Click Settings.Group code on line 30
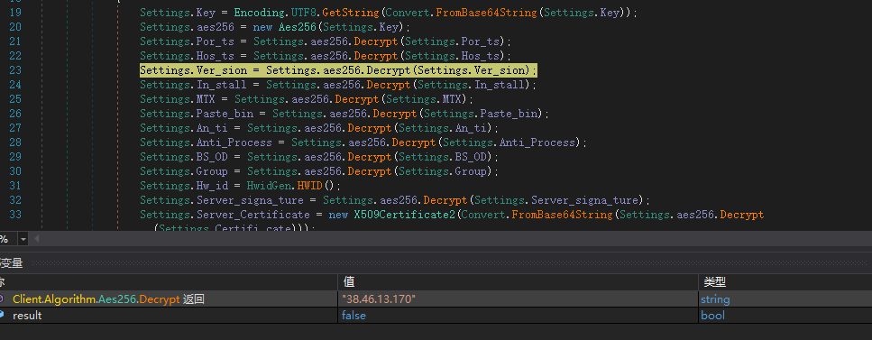Screen dimensions: 872x340 pyautogui.click(x=319, y=171)
